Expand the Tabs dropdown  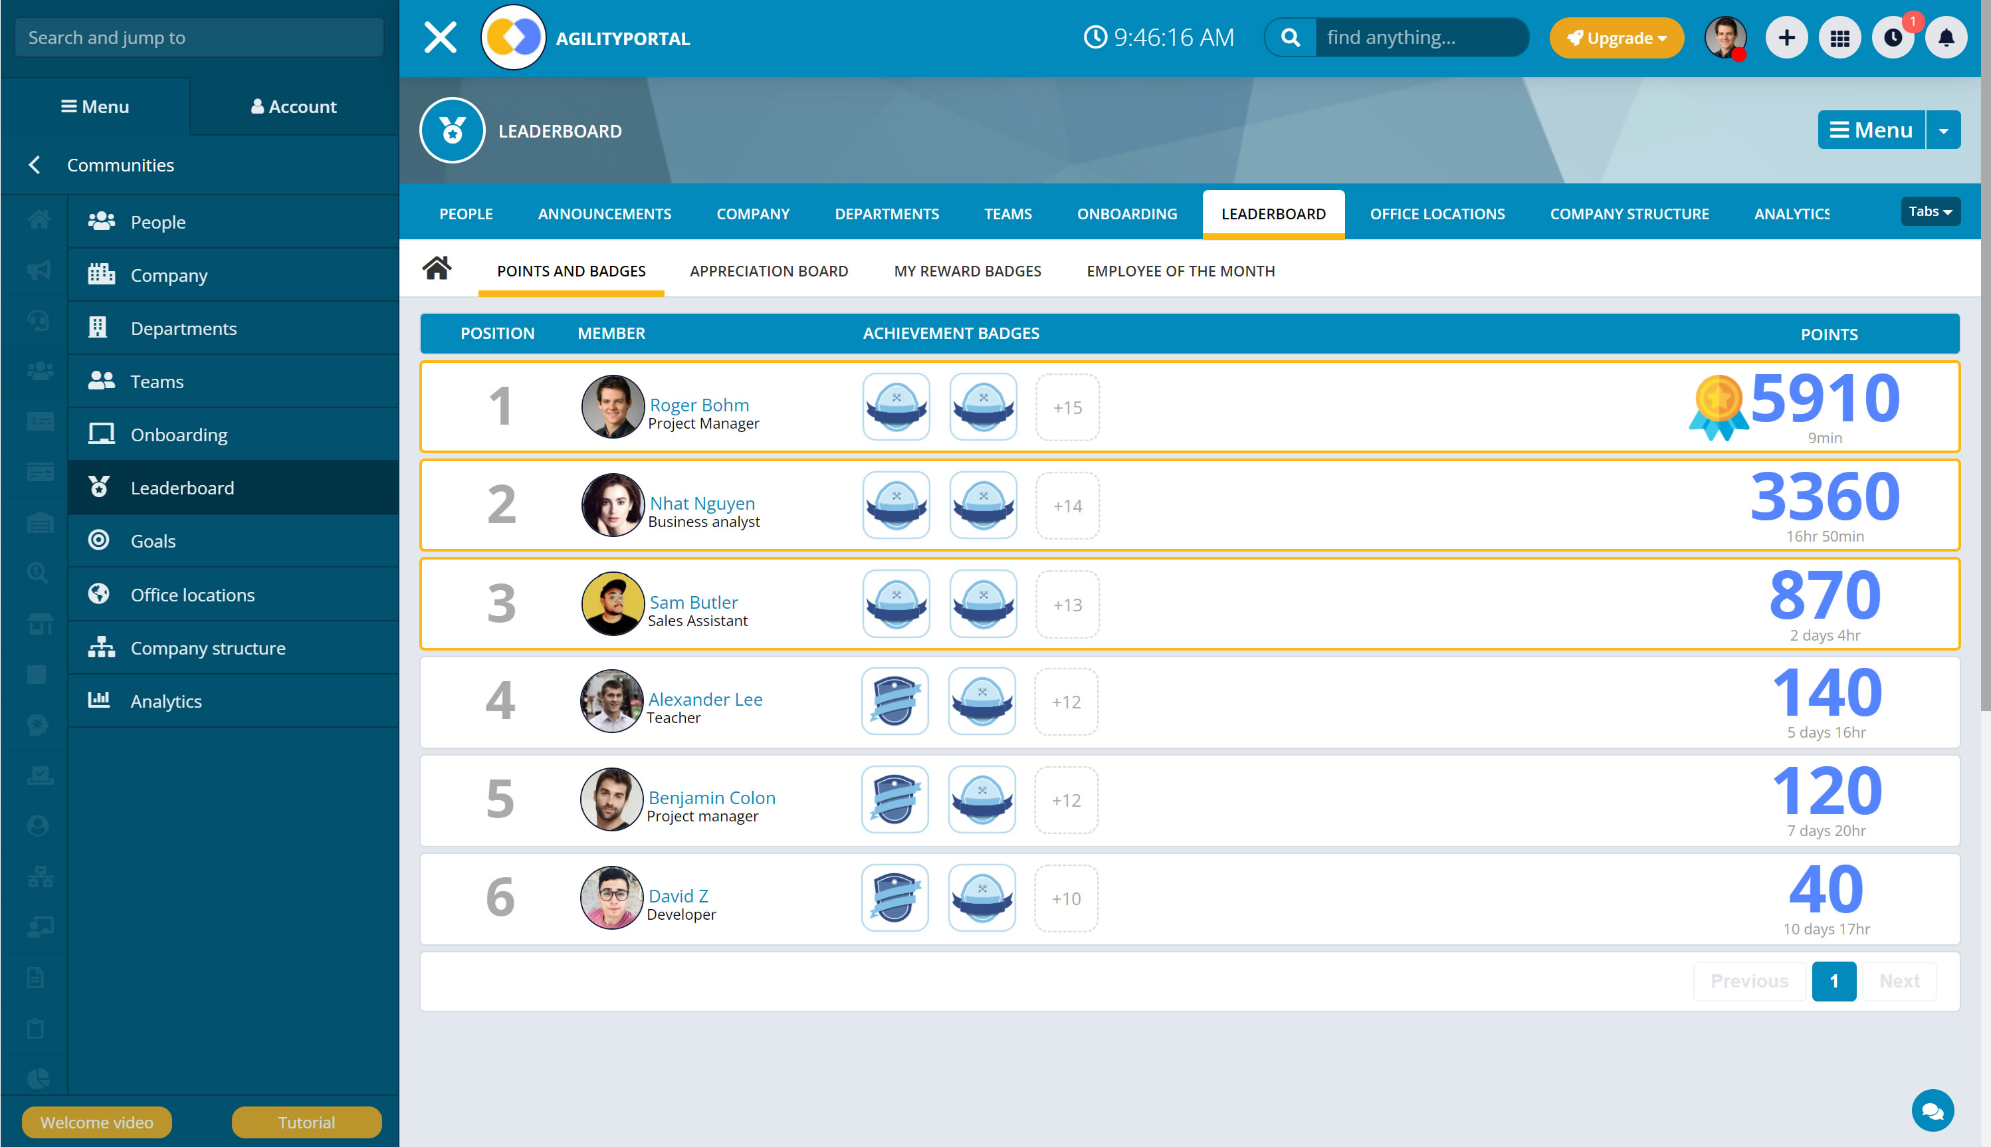(1930, 211)
